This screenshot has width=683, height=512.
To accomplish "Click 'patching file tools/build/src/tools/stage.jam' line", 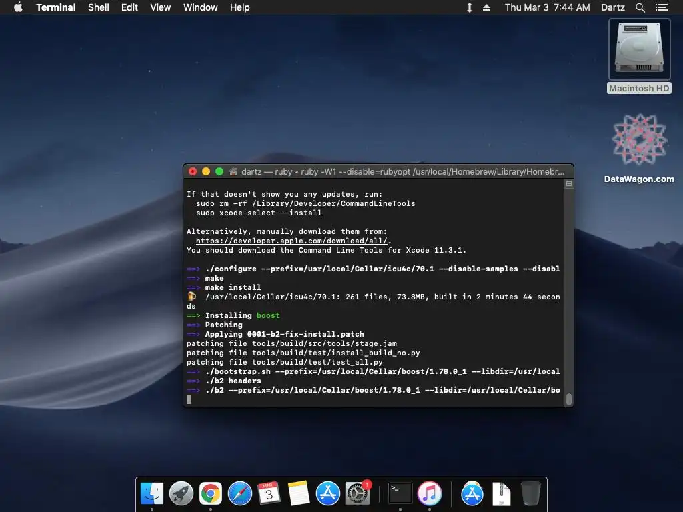I will pos(292,343).
